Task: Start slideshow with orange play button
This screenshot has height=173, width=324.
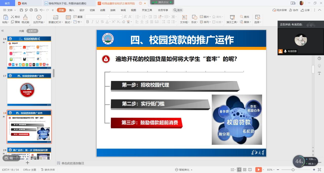Action: coord(258,170)
